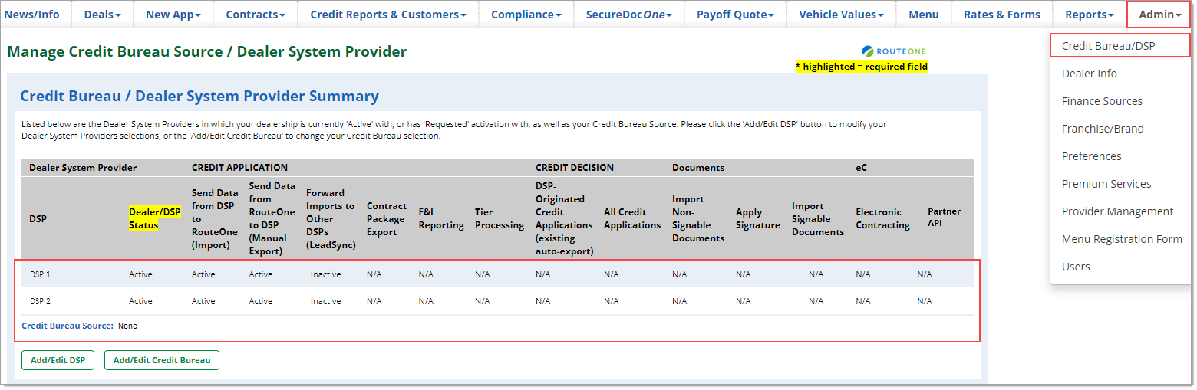Click Inactive LeadSync value for DSP 2

[326, 301]
